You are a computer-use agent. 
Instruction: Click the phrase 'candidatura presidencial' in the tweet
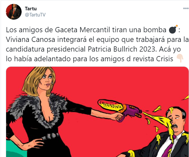point(46,49)
